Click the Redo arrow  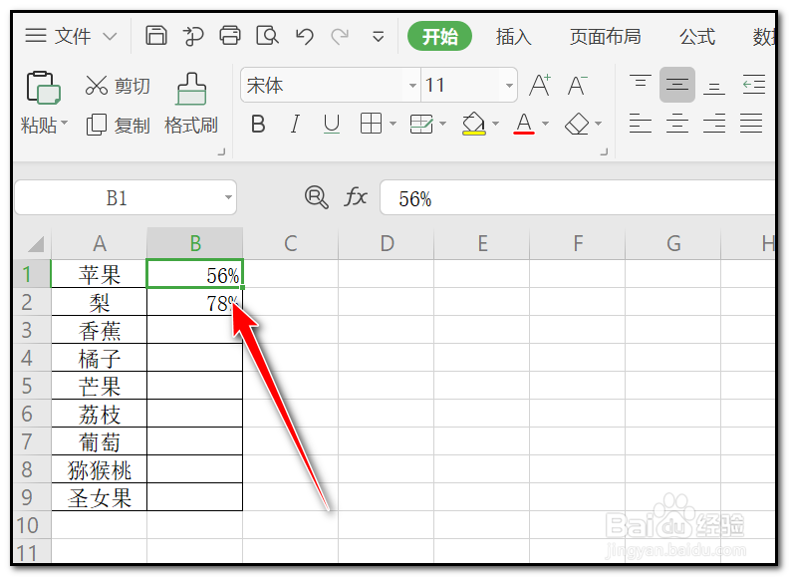tap(340, 36)
